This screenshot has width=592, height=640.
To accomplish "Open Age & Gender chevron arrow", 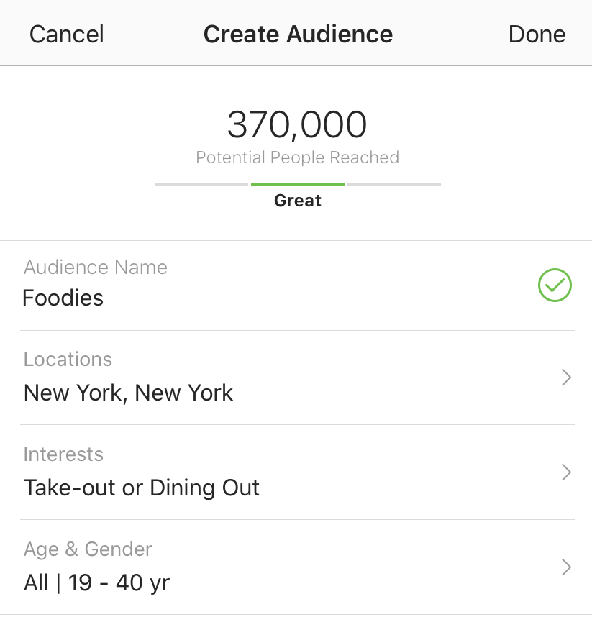I will pyautogui.click(x=566, y=567).
